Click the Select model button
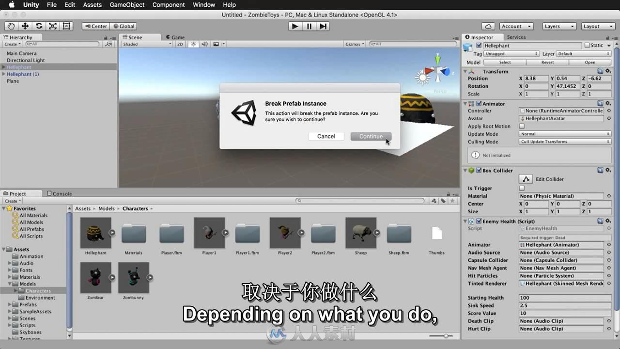The height and width of the screenshot is (349, 620). 505,62
